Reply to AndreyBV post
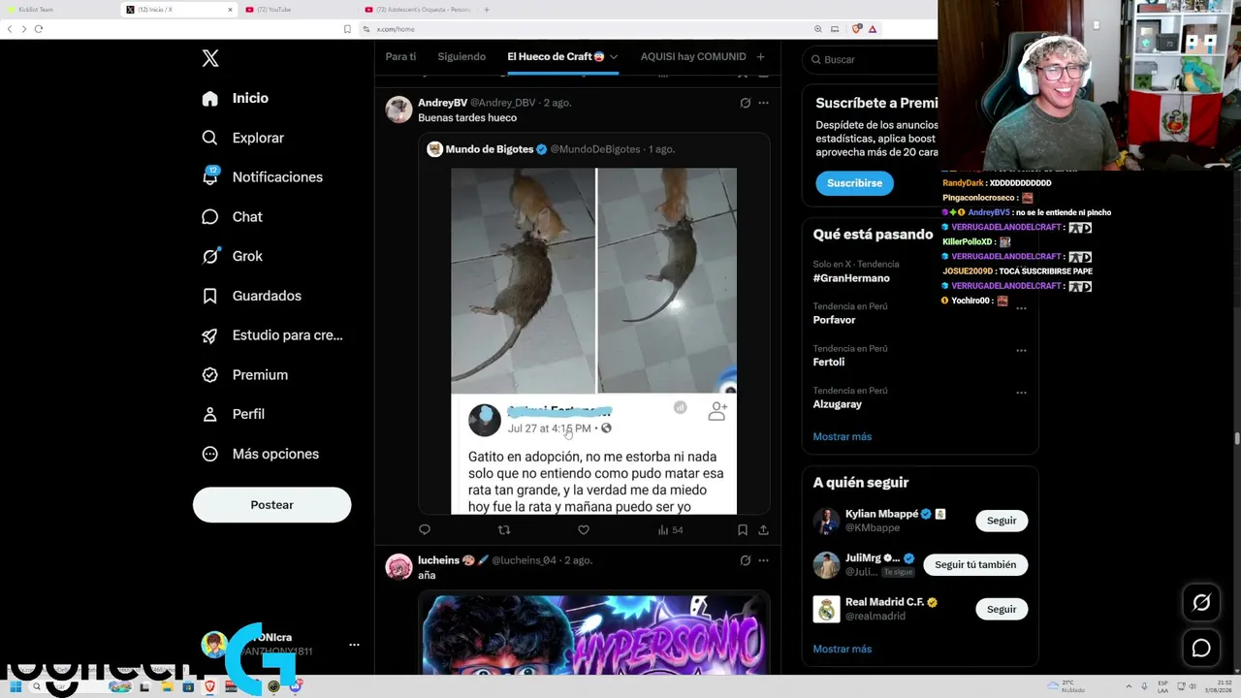This screenshot has width=1241, height=698. 424,530
